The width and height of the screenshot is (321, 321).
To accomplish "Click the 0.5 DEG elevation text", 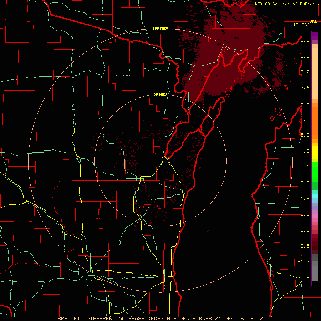I will 178,319.
